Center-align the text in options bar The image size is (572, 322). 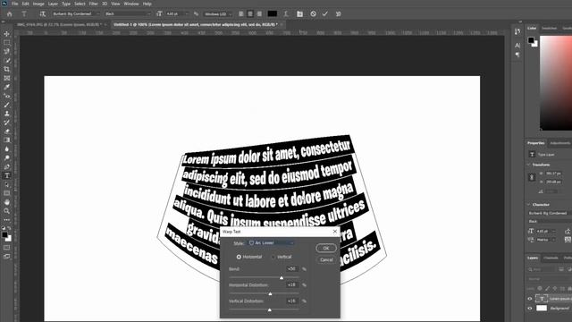pyautogui.click(x=250, y=14)
